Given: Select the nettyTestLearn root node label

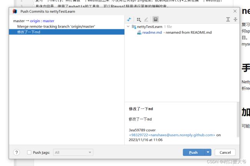Looking at the screenshot, I should (x=150, y=27).
